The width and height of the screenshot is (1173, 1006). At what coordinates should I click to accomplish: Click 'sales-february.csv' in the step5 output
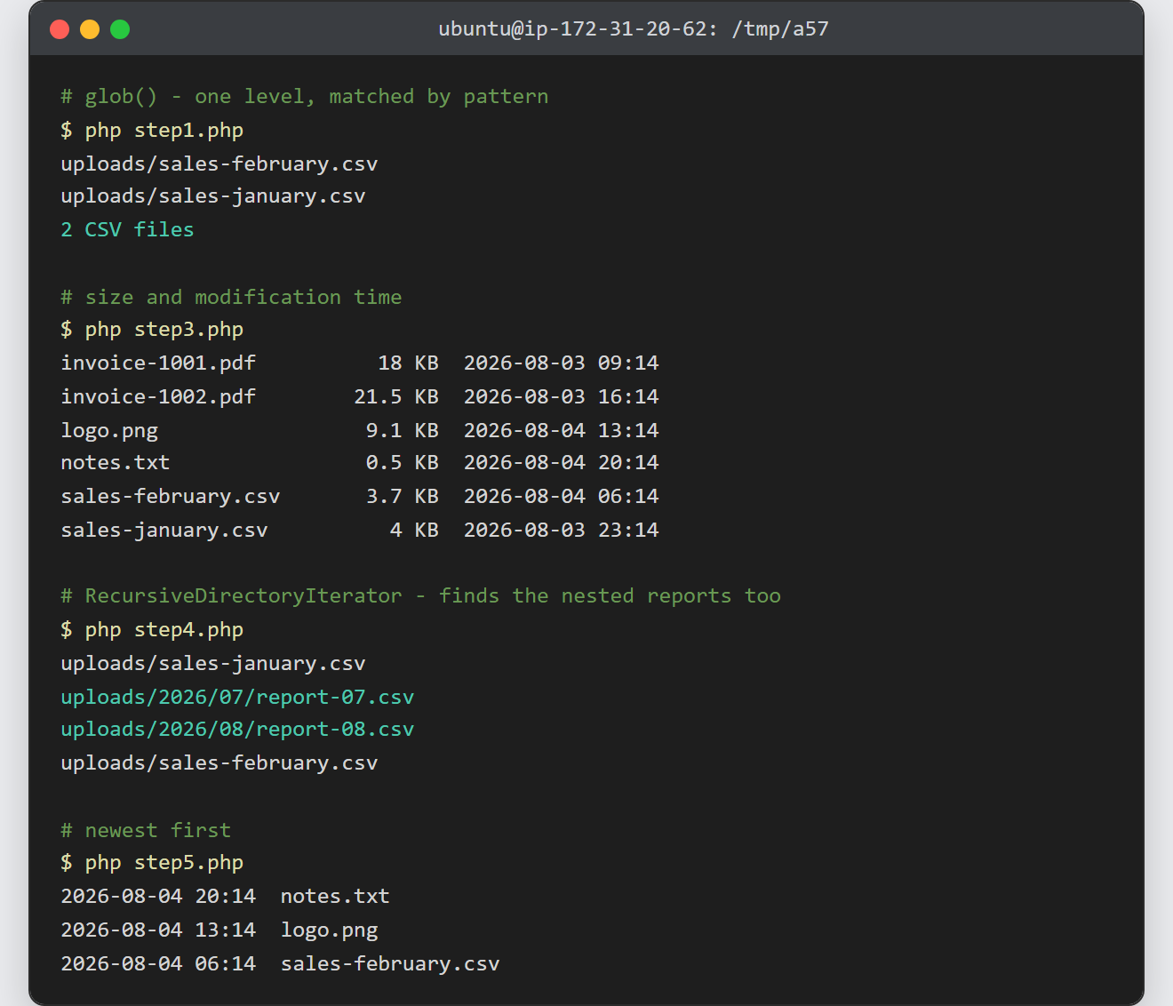390,964
